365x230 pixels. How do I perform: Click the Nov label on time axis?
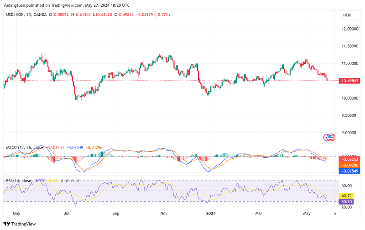164,212
